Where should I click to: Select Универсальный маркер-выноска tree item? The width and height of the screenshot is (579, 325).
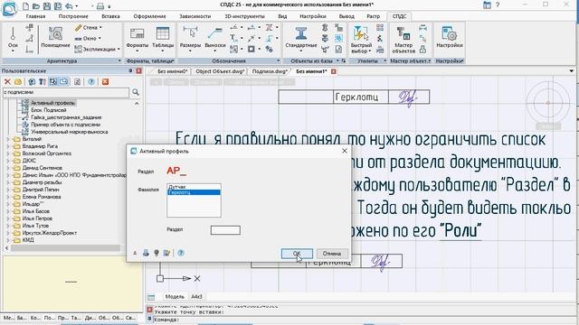coord(69,132)
